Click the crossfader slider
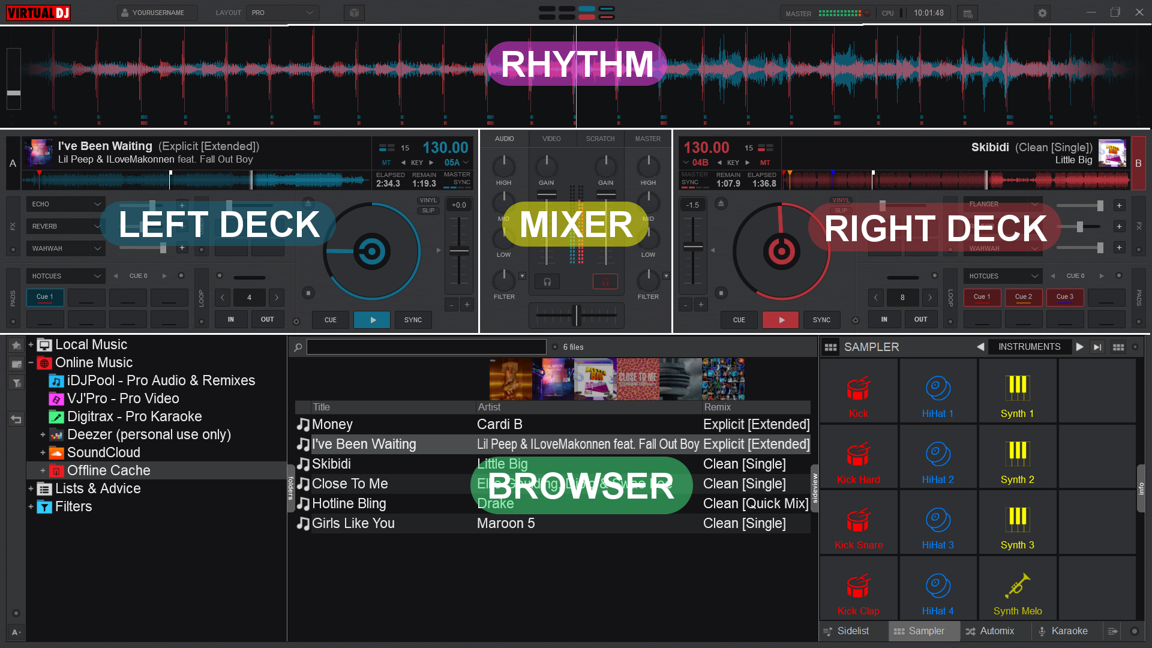Image resolution: width=1152 pixels, height=648 pixels. [576, 315]
